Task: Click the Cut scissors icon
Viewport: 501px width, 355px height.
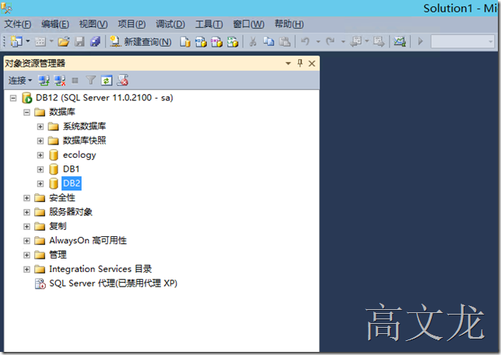Action: click(x=253, y=41)
